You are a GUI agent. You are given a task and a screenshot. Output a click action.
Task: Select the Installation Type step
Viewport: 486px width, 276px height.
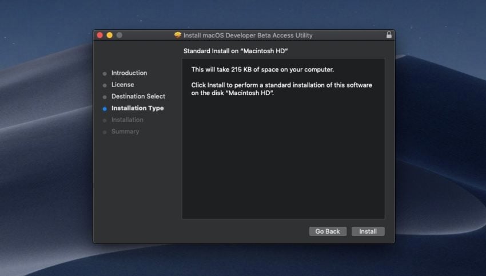tap(138, 108)
